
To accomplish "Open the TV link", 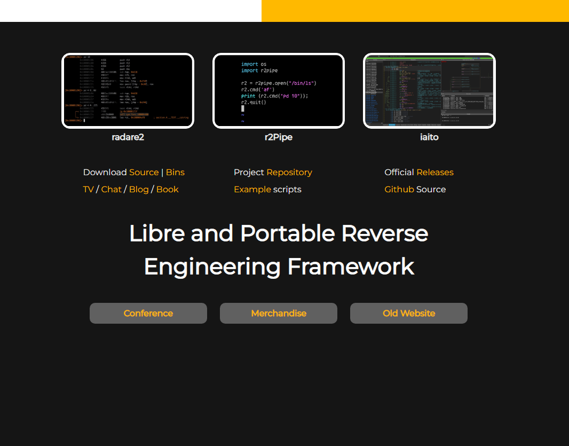I will click(x=88, y=189).
